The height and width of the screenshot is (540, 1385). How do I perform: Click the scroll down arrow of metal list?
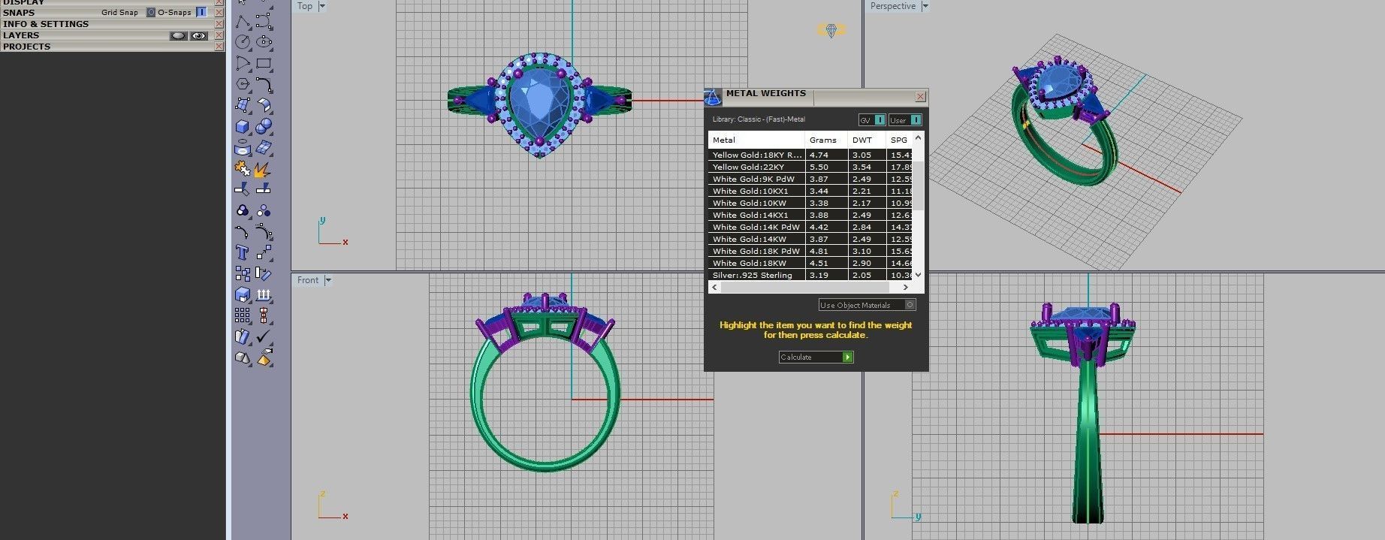918,275
